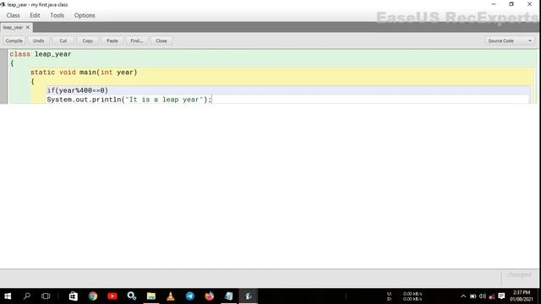This screenshot has height=304, width=541.
Task: Show hidden system tray icons
Action: 463,296
